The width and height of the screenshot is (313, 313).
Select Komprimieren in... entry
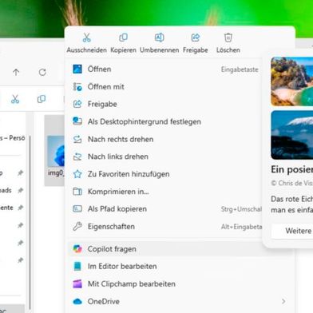pyautogui.click(x=165, y=192)
